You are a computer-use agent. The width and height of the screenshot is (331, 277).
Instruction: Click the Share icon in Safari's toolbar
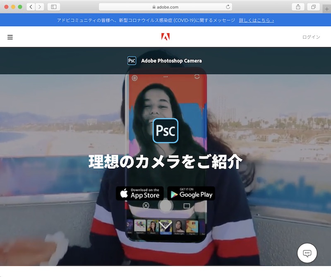click(298, 7)
